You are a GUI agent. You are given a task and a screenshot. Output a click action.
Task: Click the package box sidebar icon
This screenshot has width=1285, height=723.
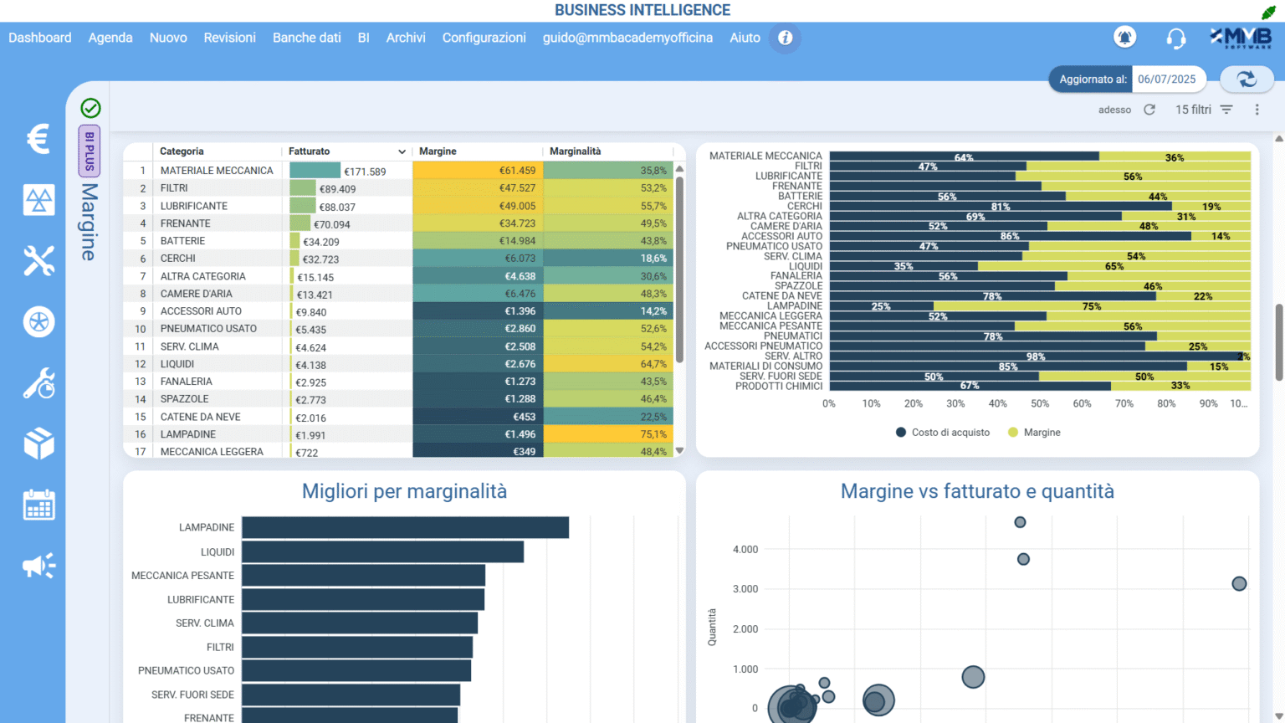(38, 444)
